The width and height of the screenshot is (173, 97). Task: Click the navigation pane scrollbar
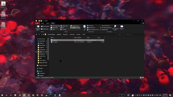click(x=48, y=49)
